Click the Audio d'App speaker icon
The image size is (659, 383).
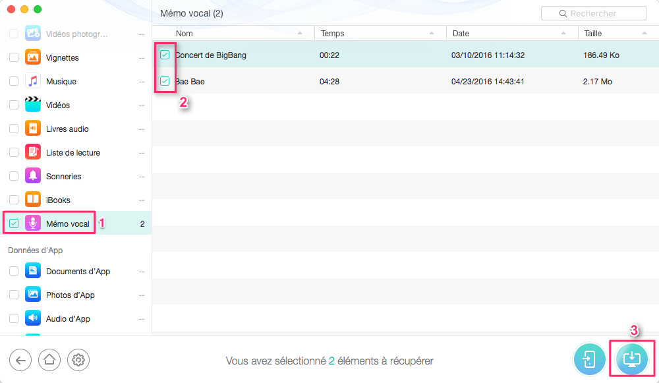point(33,318)
